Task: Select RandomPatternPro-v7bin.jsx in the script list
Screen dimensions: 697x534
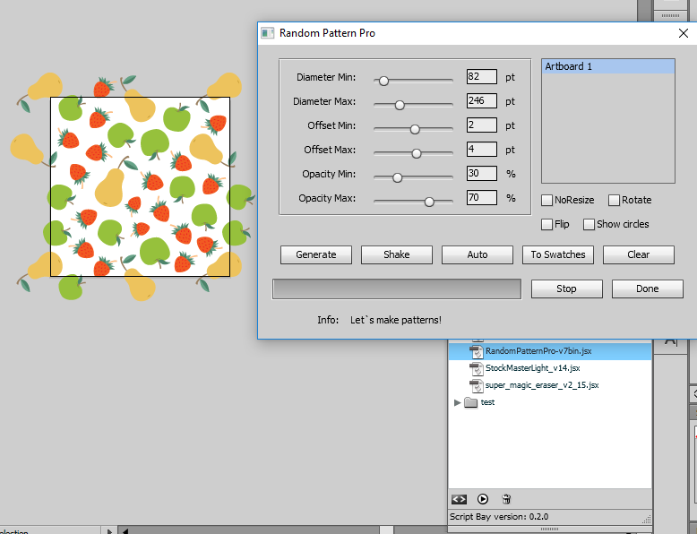Action: [538, 351]
